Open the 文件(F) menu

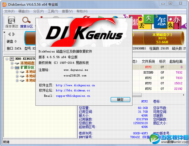point(9,11)
